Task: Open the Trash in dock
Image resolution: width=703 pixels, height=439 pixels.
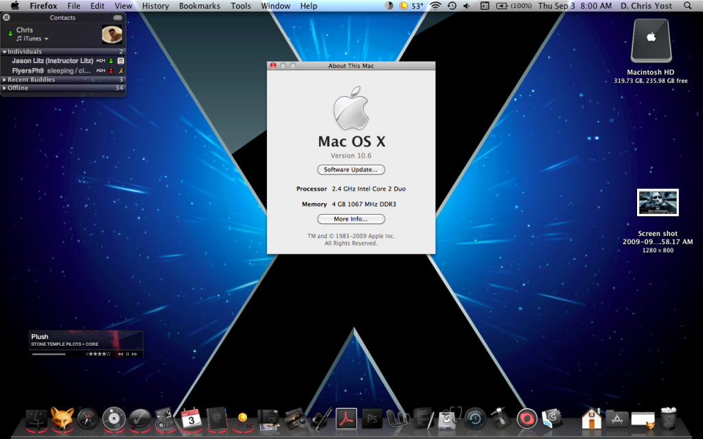Action: click(669, 418)
